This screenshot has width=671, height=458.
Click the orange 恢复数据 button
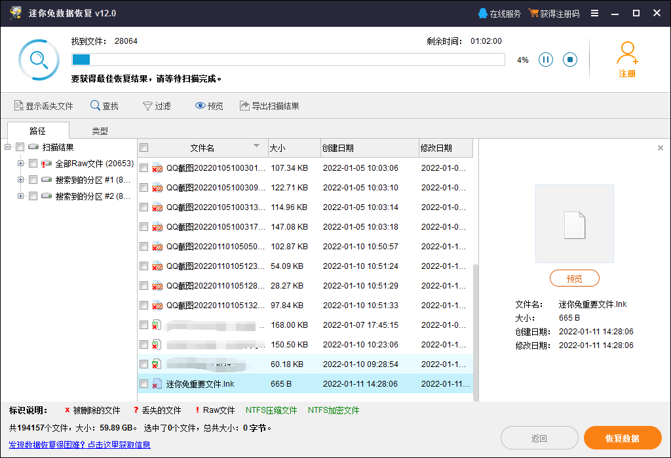(x=623, y=438)
